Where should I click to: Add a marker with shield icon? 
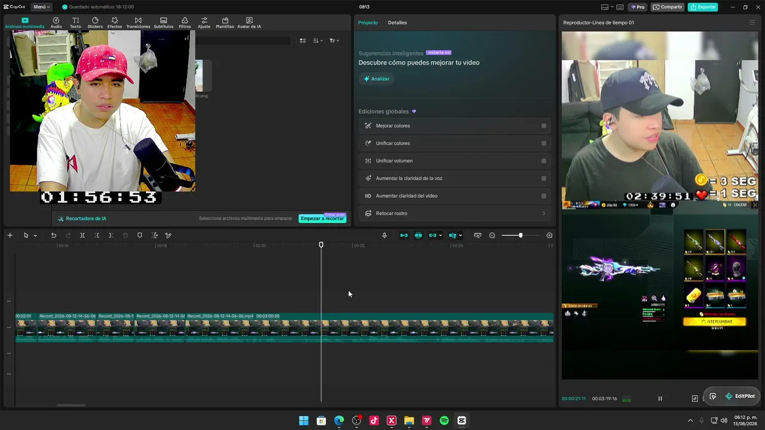(x=140, y=235)
